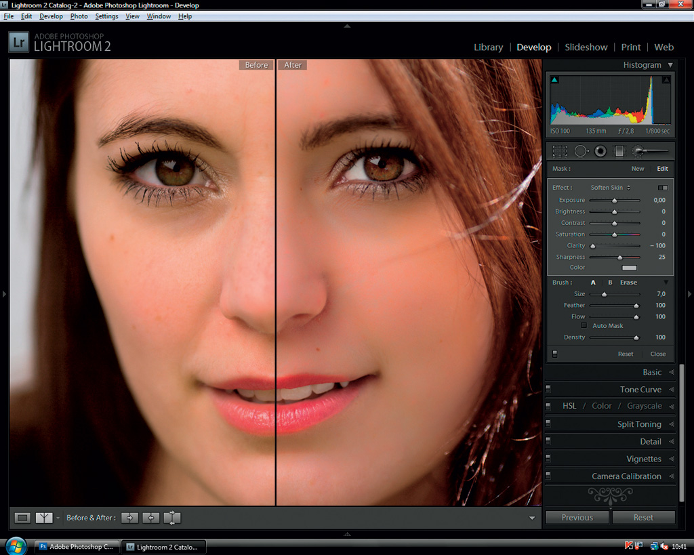The height and width of the screenshot is (555, 694).
Task: Collapse the Histogram panel
Action: (670, 65)
